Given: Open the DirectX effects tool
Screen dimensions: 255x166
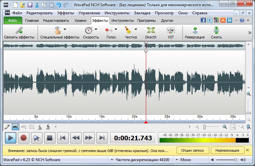Looking at the screenshot, I should click(x=151, y=31).
